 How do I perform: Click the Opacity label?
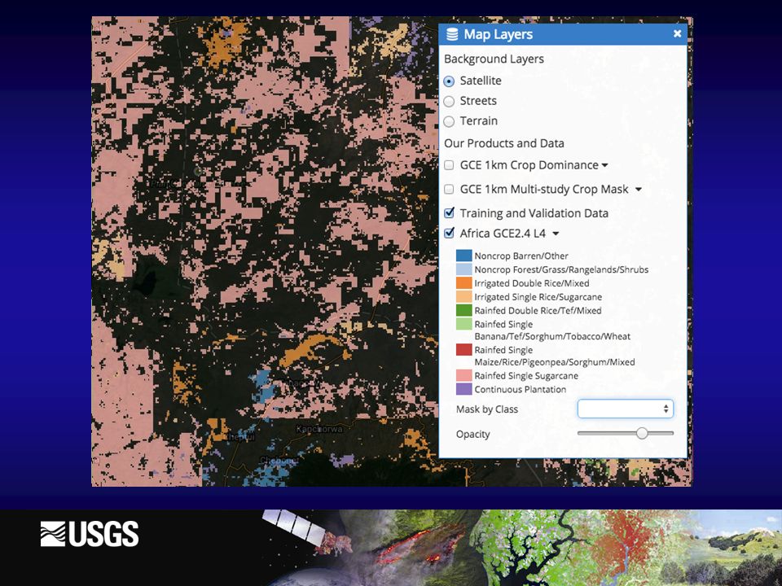[472, 434]
